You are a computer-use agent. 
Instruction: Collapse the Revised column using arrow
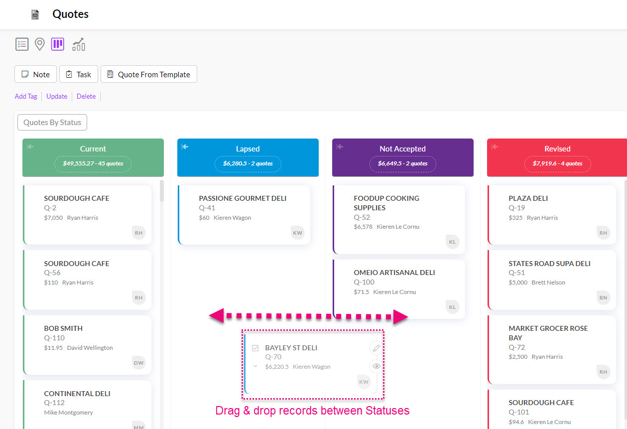[x=495, y=147]
